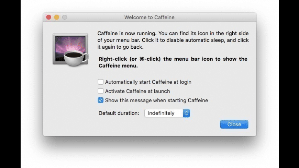Click the 'Welcome to Caffeine' window title

point(149,17)
